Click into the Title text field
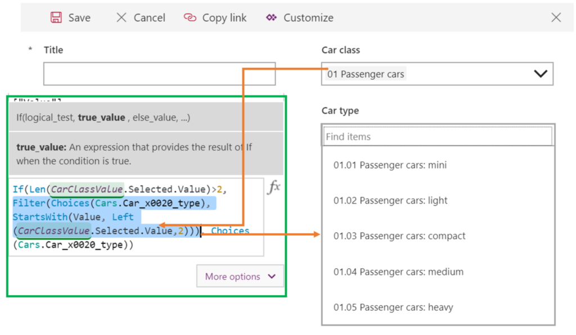This screenshot has width=576, height=335. coord(159,74)
